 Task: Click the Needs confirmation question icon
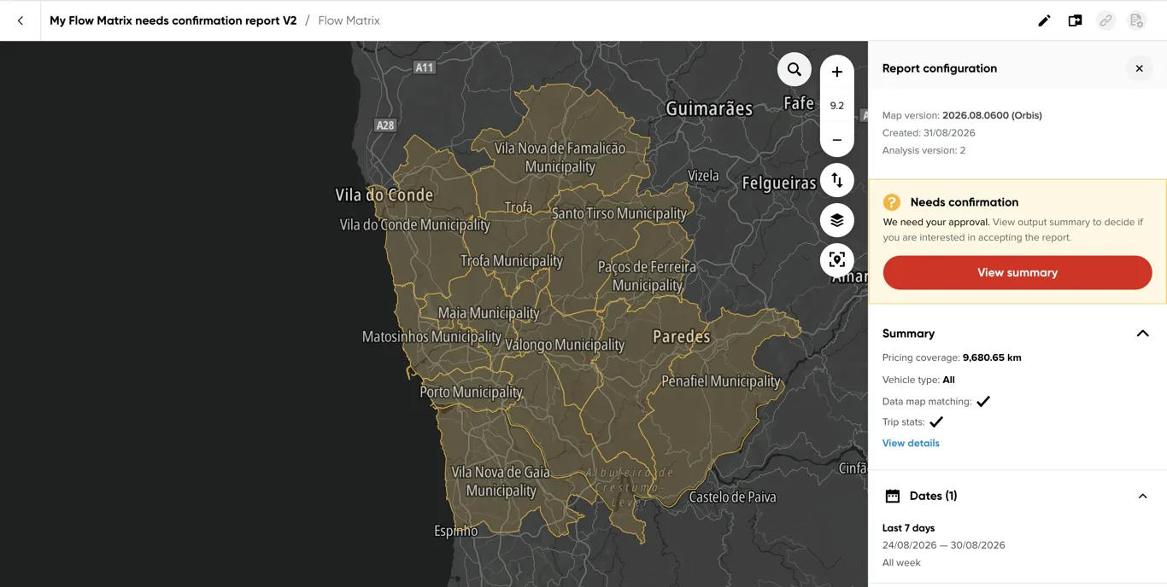coord(892,202)
